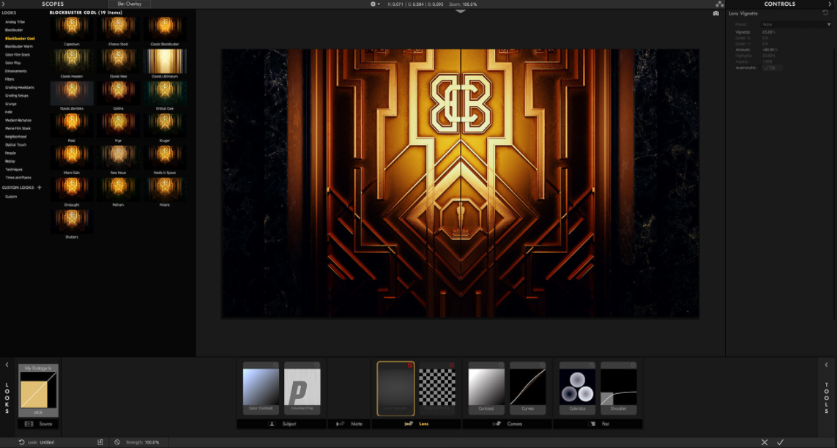
Task: Add a custom look with plus icon
Action: click(x=40, y=187)
